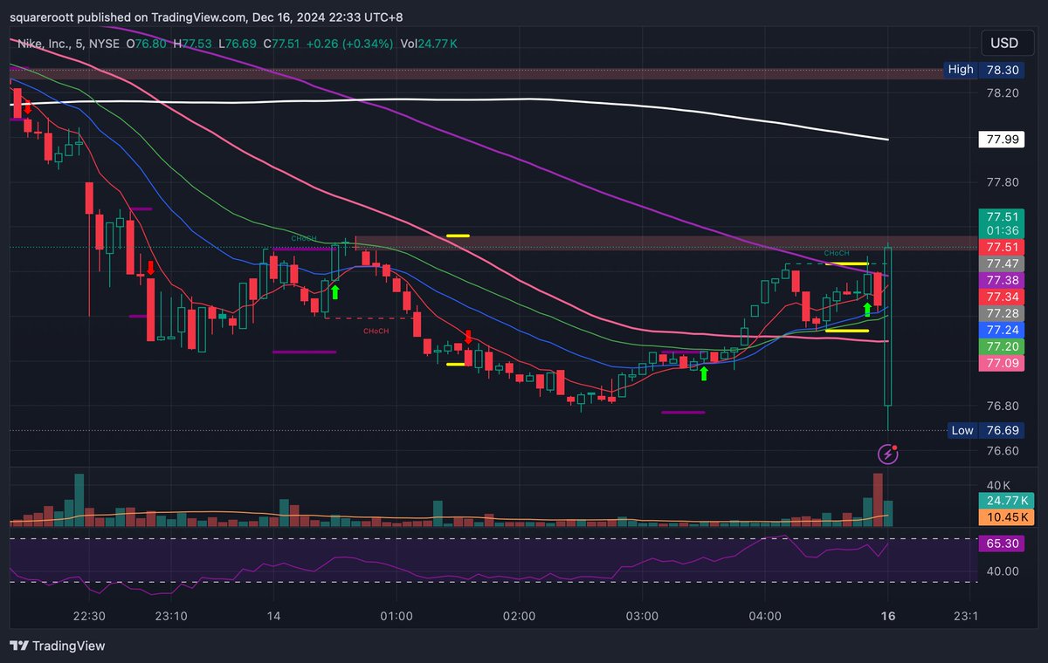Select the High 78.30 price label
1048x663 pixels.
pyautogui.click(x=983, y=70)
